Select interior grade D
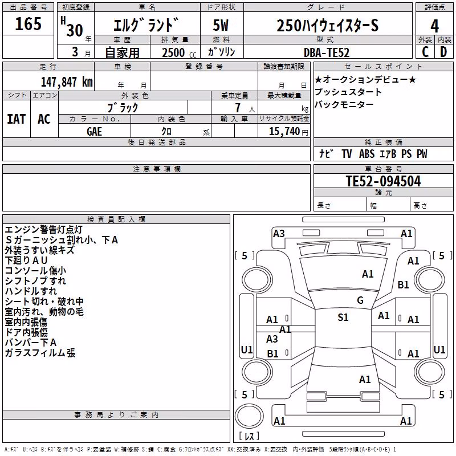 click(443, 52)
